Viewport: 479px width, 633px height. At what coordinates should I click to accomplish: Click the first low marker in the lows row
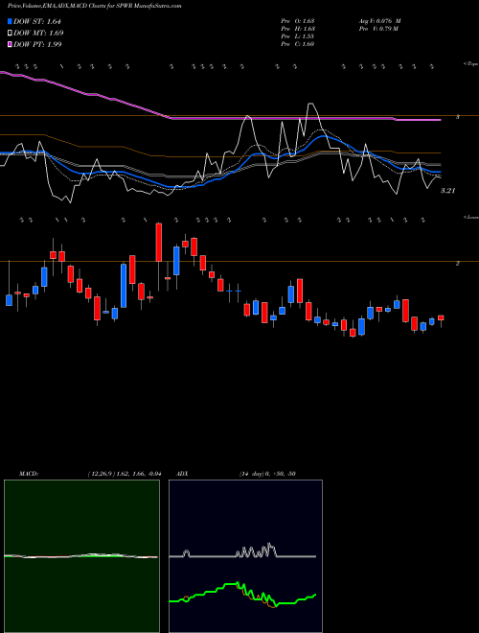click(x=21, y=220)
